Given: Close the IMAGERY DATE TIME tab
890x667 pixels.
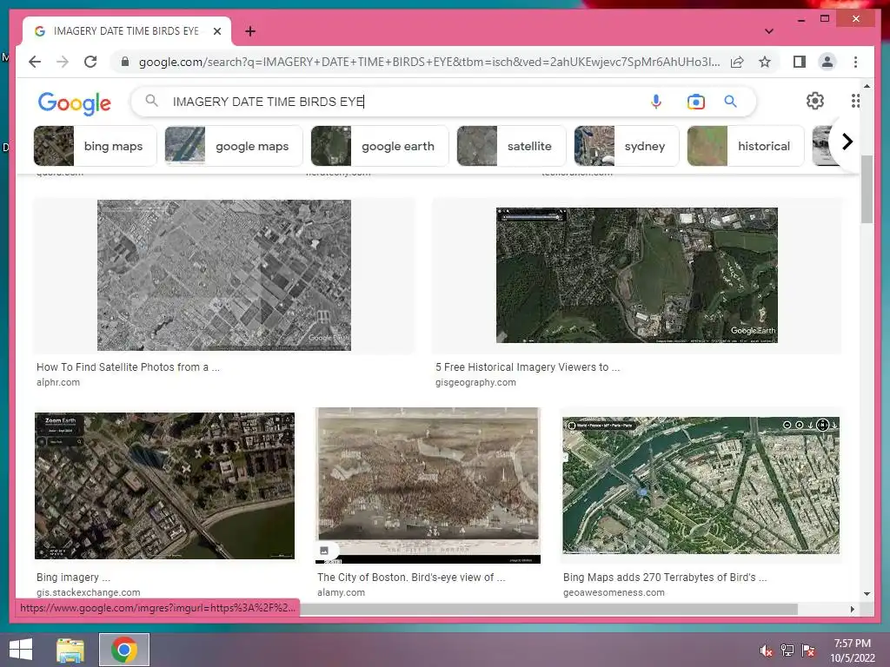Looking at the screenshot, I should point(217,31).
